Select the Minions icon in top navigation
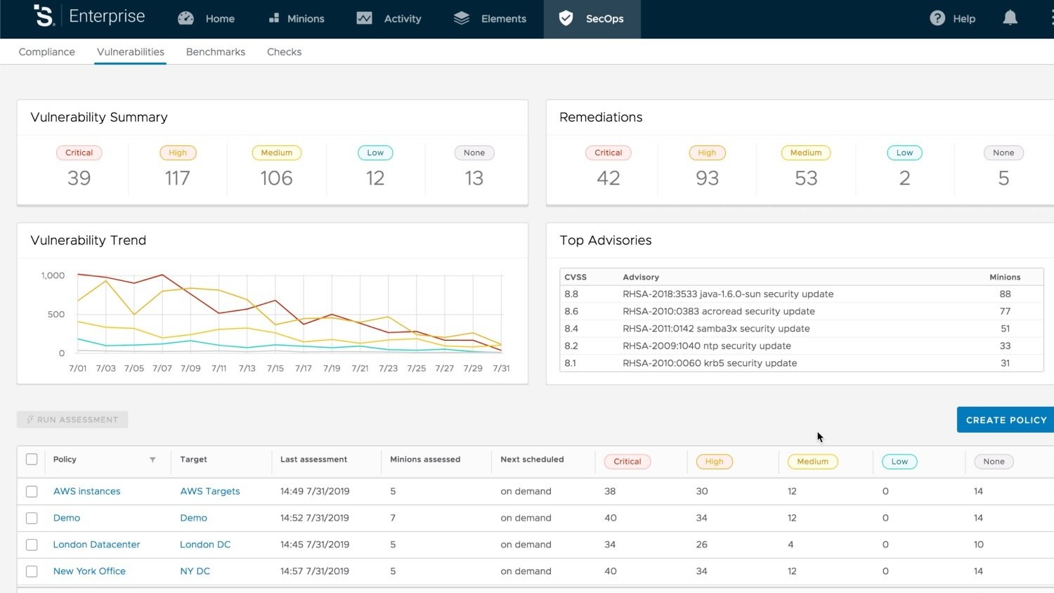Image resolution: width=1054 pixels, height=593 pixels. click(x=274, y=18)
